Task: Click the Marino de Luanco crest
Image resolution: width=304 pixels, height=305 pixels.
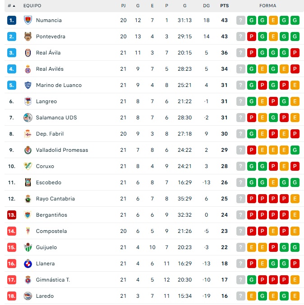Action: 28,85
